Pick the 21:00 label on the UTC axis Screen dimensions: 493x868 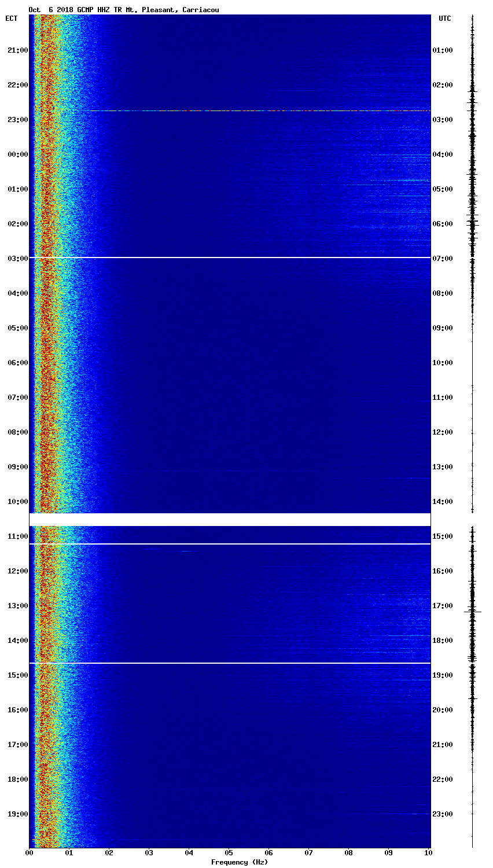click(x=443, y=745)
